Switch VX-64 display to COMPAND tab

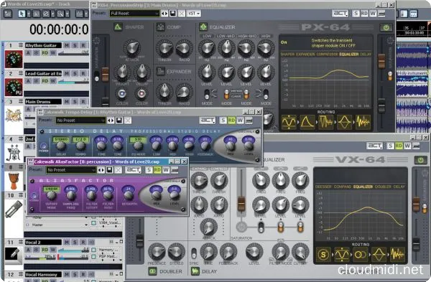coord(343,187)
